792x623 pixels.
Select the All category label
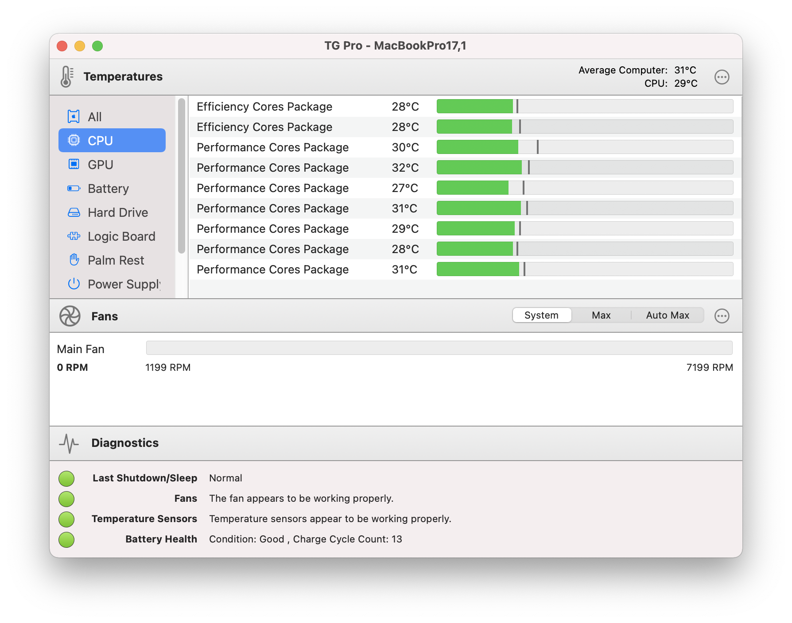coord(95,117)
